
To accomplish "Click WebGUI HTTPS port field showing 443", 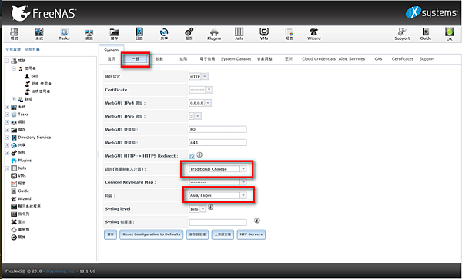I will pyautogui.click(x=218, y=143).
